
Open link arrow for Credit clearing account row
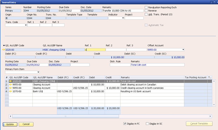click(x=10, y=88)
